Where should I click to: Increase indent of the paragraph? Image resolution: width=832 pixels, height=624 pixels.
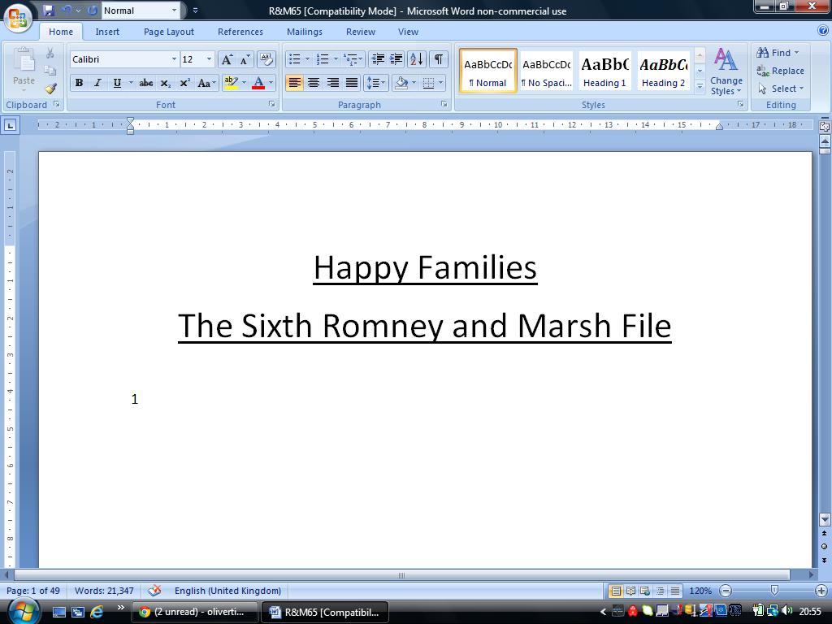[396, 59]
